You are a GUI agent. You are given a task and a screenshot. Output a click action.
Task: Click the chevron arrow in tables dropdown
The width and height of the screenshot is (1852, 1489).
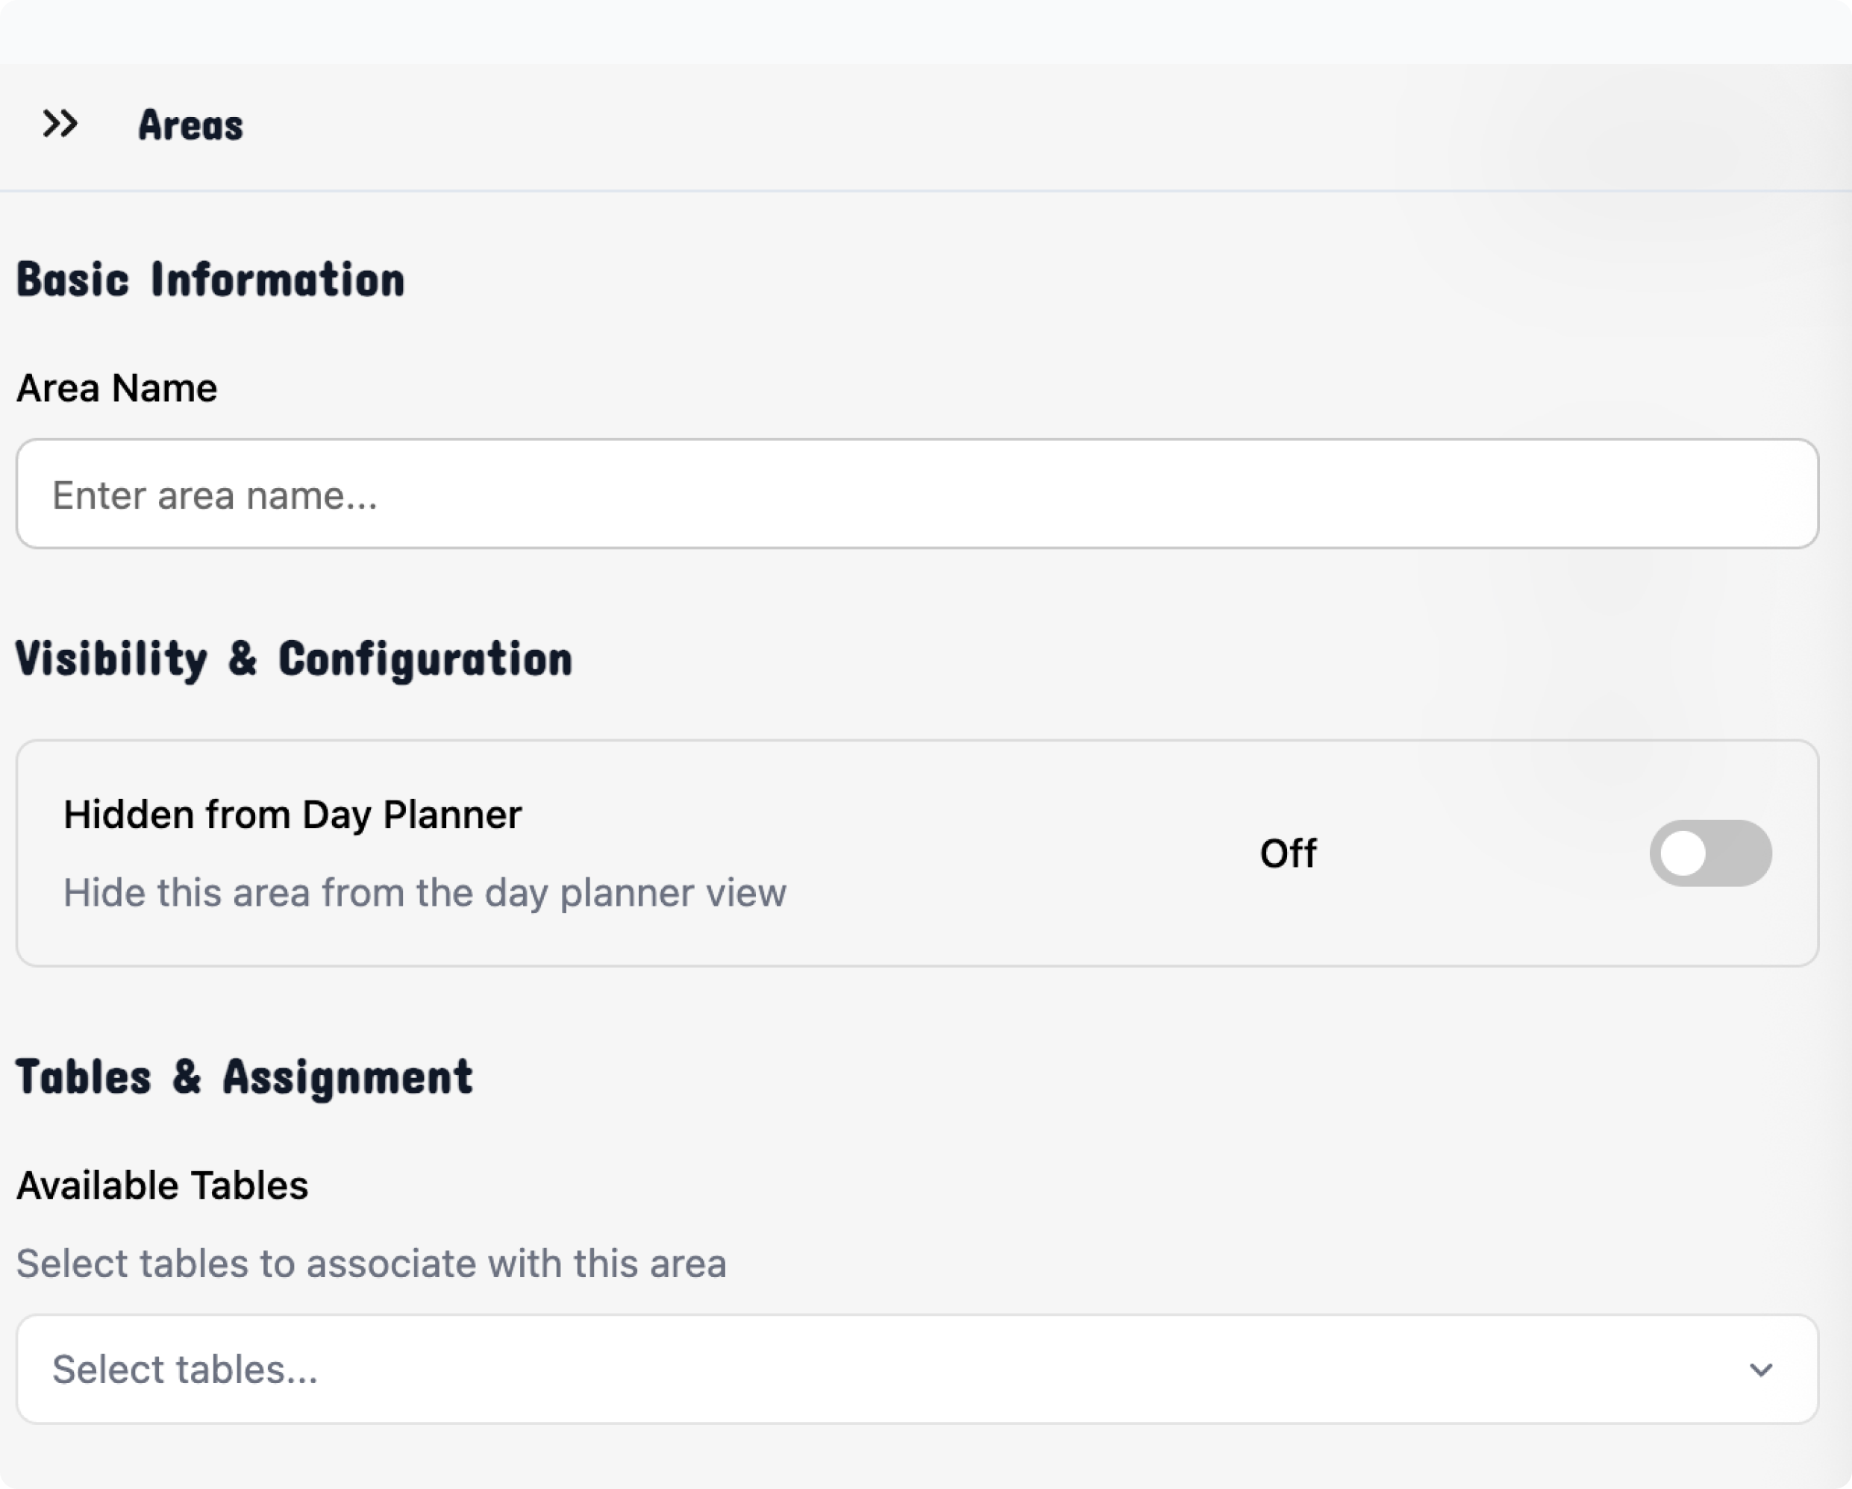click(x=1761, y=1370)
